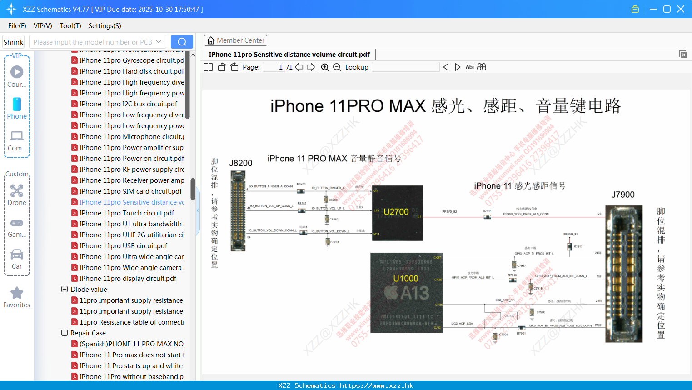
Task: Open model number dropdown arrow
Action: click(x=159, y=42)
